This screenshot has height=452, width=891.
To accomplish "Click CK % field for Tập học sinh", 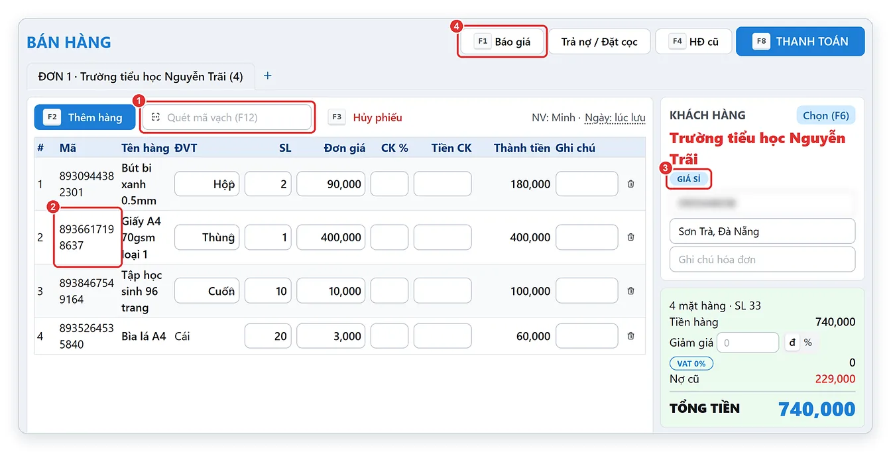I will [389, 291].
